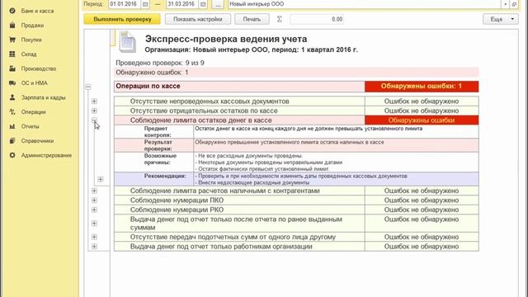Click the Операции sidebar icon
This screenshot has width=528, height=297.
click(12, 112)
